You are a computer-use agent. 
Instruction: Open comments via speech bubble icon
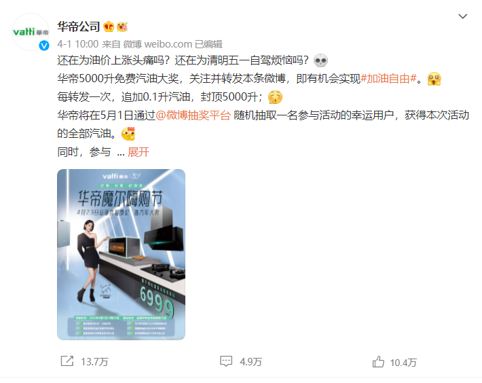[x=226, y=361]
